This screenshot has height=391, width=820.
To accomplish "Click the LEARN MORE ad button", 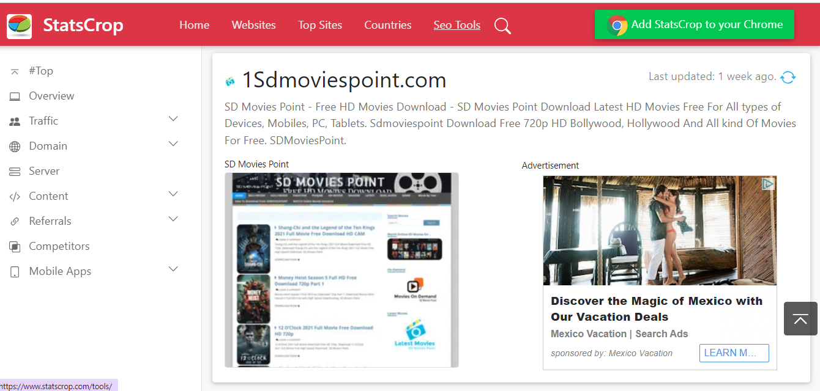I will pos(734,353).
